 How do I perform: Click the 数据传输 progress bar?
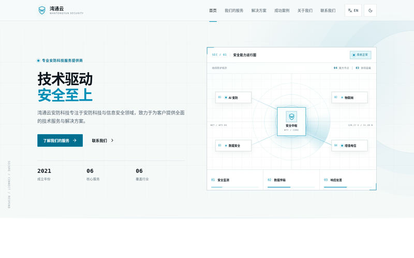pyautogui.click(x=291, y=187)
